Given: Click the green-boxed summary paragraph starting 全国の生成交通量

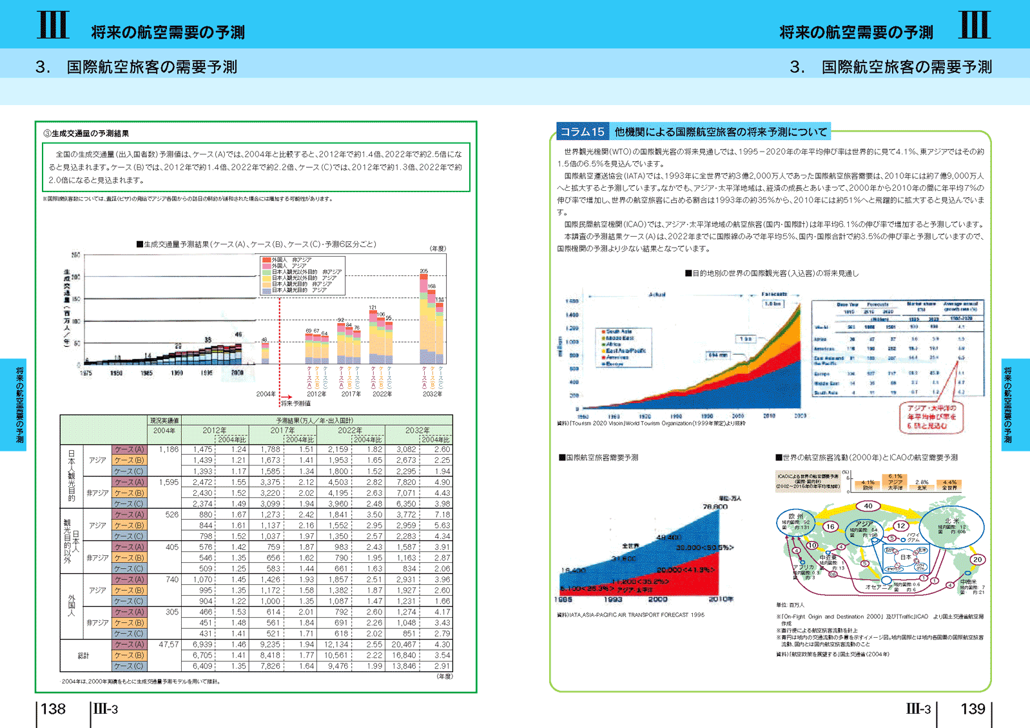Looking at the screenshot, I should (x=256, y=167).
